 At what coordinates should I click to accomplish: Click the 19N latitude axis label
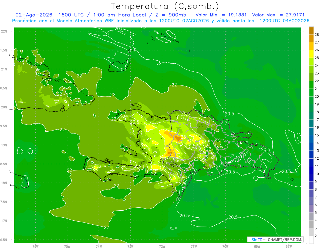4,145
